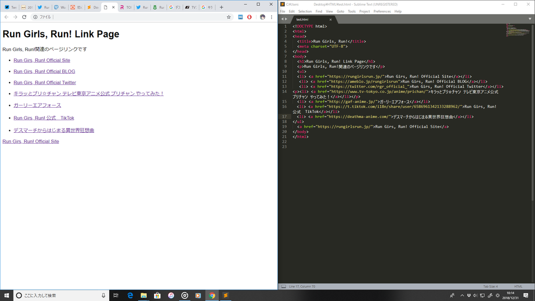The width and height of the screenshot is (535, 301).
Task: Open キラッとプリ☆チャン link
Action: point(88,94)
